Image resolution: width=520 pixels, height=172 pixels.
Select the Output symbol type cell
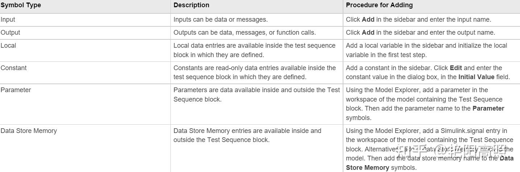tap(10, 33)
